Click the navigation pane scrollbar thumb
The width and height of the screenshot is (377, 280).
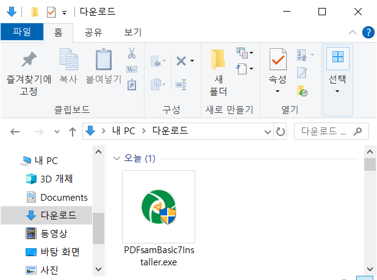point(99,228)
